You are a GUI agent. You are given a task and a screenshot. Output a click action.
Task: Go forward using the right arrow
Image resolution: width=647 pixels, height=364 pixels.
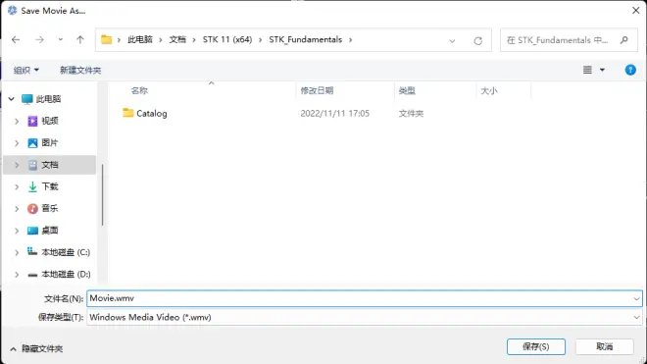[39, 39]
